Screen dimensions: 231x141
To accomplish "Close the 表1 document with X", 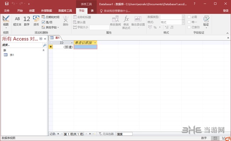I will tap(228, 38).
